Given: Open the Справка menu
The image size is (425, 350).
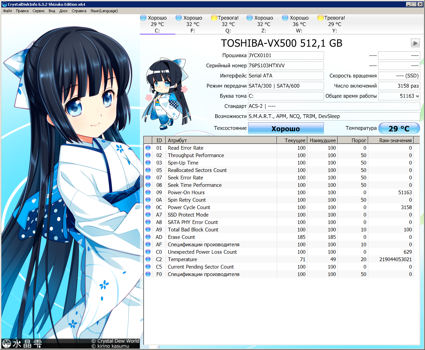Looking at the screenshot, I should 79,11.
